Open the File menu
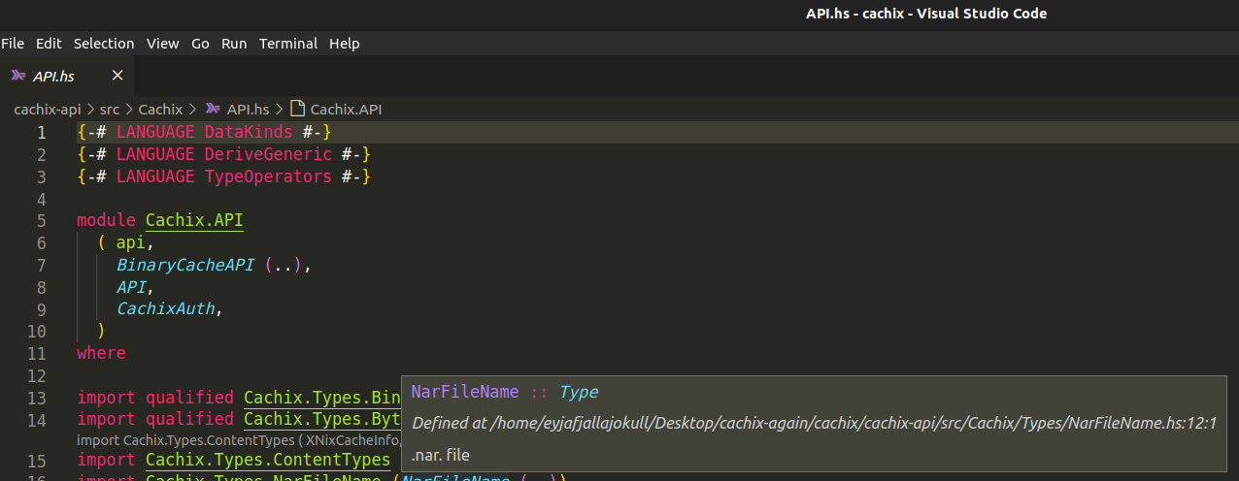The width and height of the screenshot is (1239, 481). pyautogui.click(x=13, y=44)
